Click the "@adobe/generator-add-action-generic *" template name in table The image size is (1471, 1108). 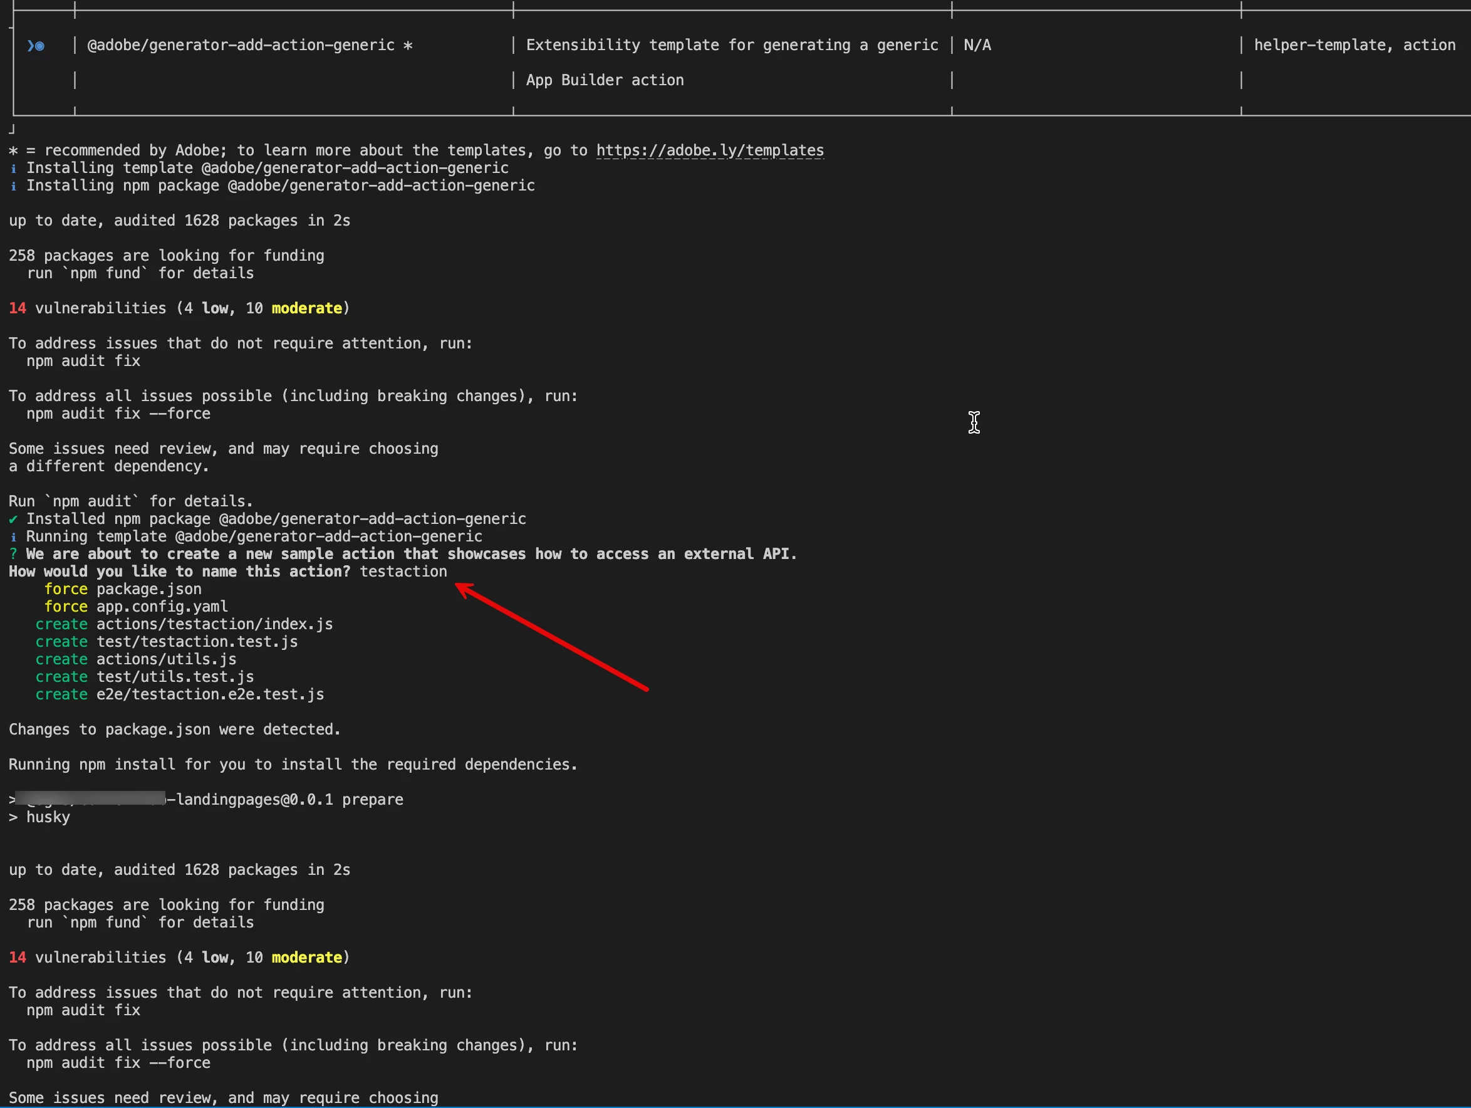pyautogui.click(x=250, y=45)
